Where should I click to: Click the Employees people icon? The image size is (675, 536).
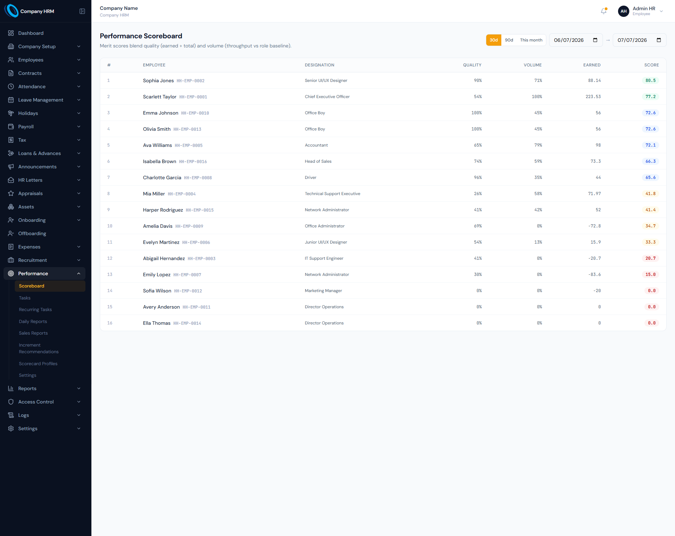pos(11,60)
